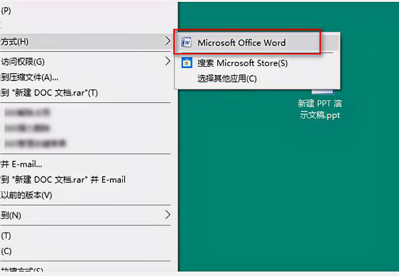Open 以前的版本(V) from context menu
This screenshot has width=399, height=276.
[x=26, y=195]
